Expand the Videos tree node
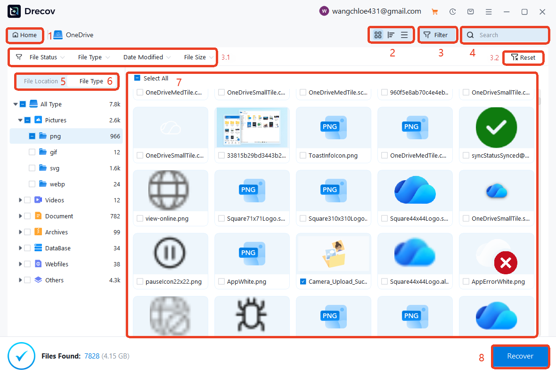This screenshot has width=556, height=375. pyautogui.click(x=20, y=200)
